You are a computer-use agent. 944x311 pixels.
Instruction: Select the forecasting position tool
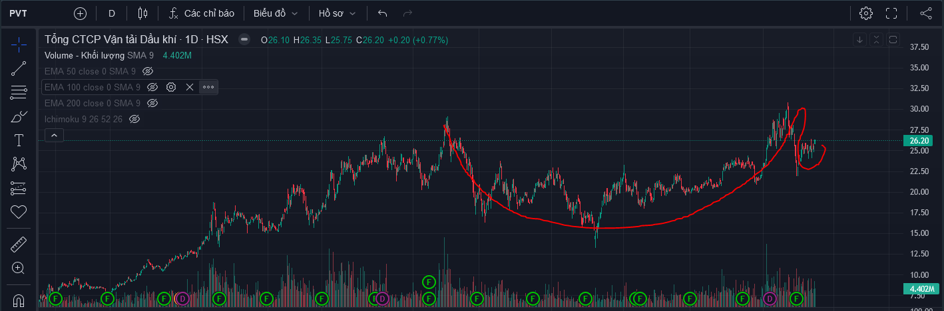19,188
